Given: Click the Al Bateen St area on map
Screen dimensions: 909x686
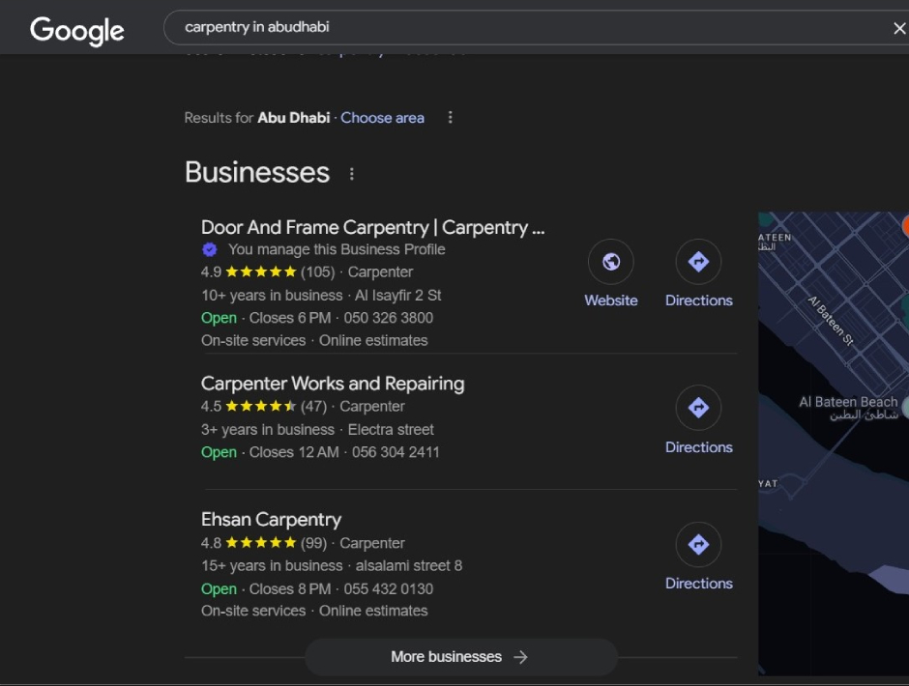Looking at the screenshot, I should pos(832,321).
